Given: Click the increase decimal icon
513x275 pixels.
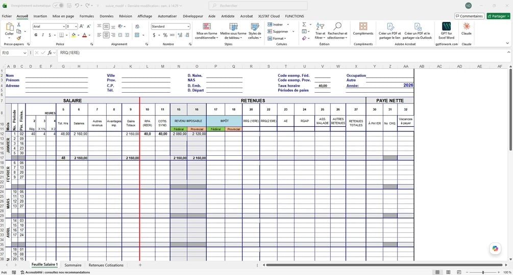Looking at the screenshot, I should (180, 35).
